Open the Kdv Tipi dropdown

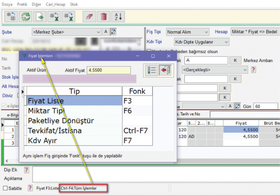202,42
